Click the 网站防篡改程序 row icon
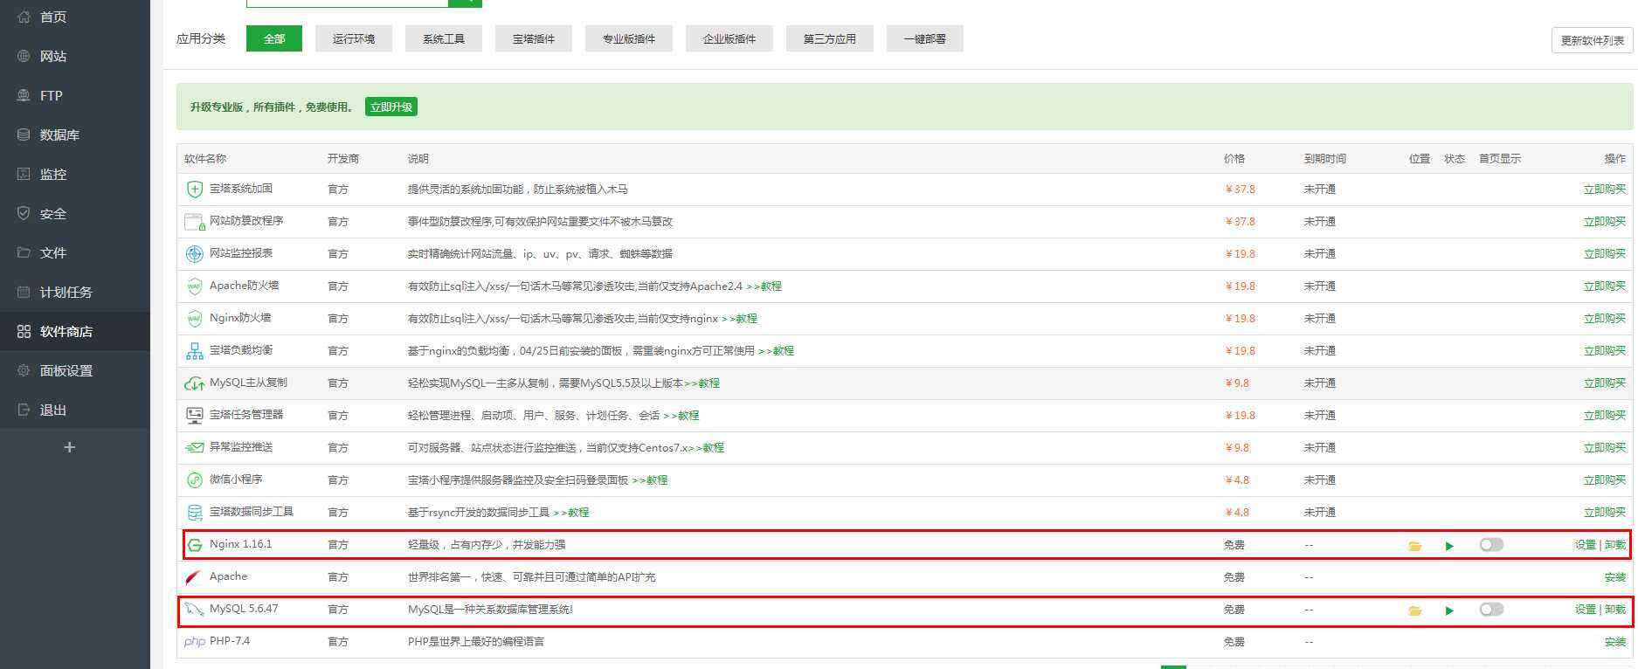1638x669 pixels. coord(194,221)
